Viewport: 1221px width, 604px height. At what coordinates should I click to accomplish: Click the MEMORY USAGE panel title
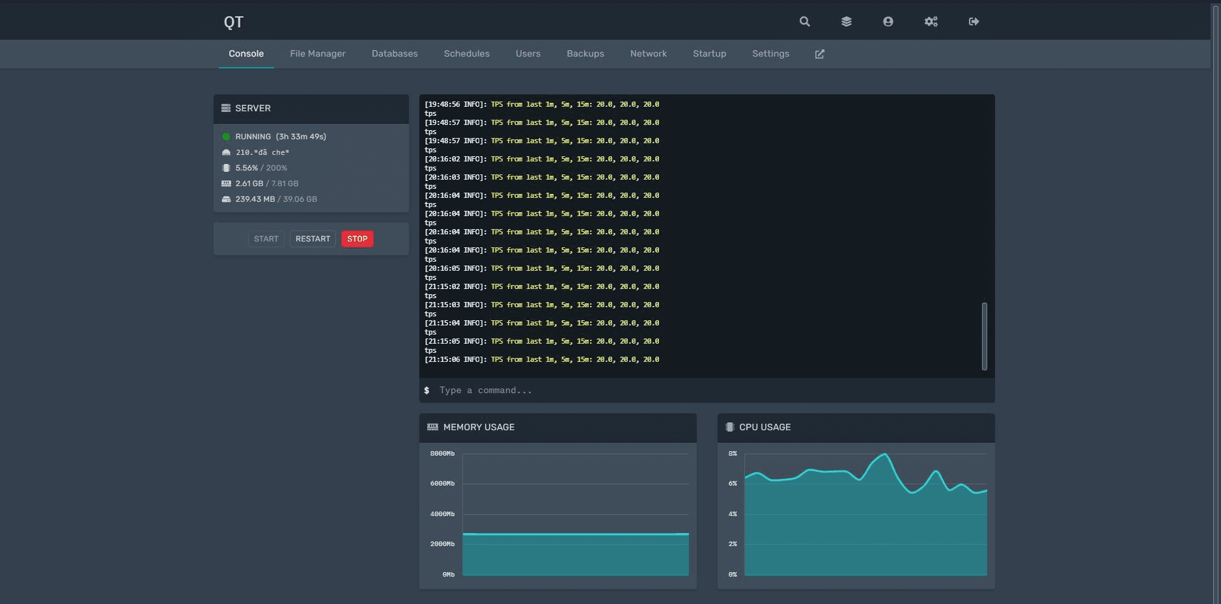point(479,427)
